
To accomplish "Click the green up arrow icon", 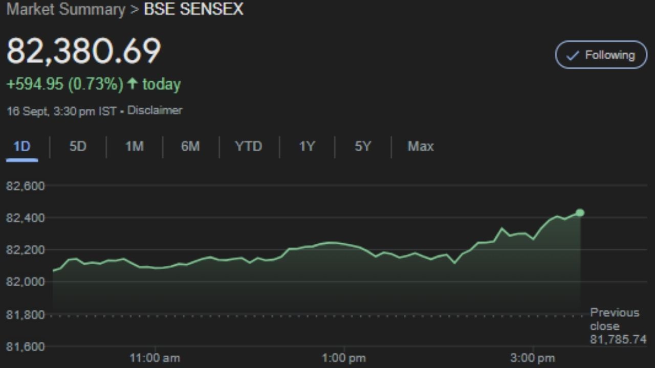I will point(133,83).
